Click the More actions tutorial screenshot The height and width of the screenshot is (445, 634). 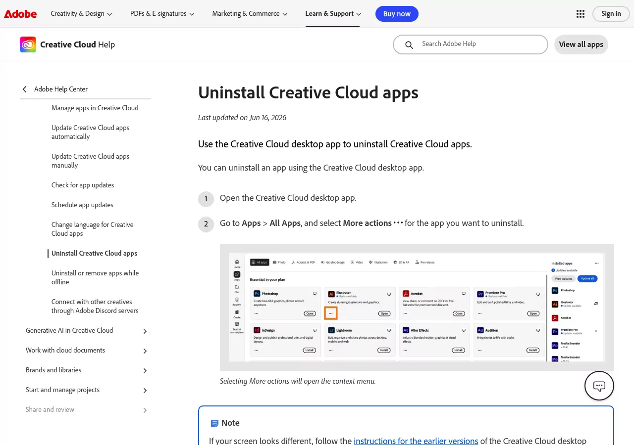pyautogui.click(x=417, y=307)
